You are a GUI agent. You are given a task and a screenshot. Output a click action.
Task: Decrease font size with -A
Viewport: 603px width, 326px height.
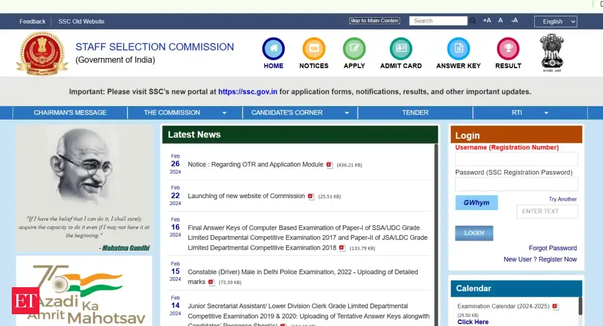pyautogui.click(x=515, y=21)
